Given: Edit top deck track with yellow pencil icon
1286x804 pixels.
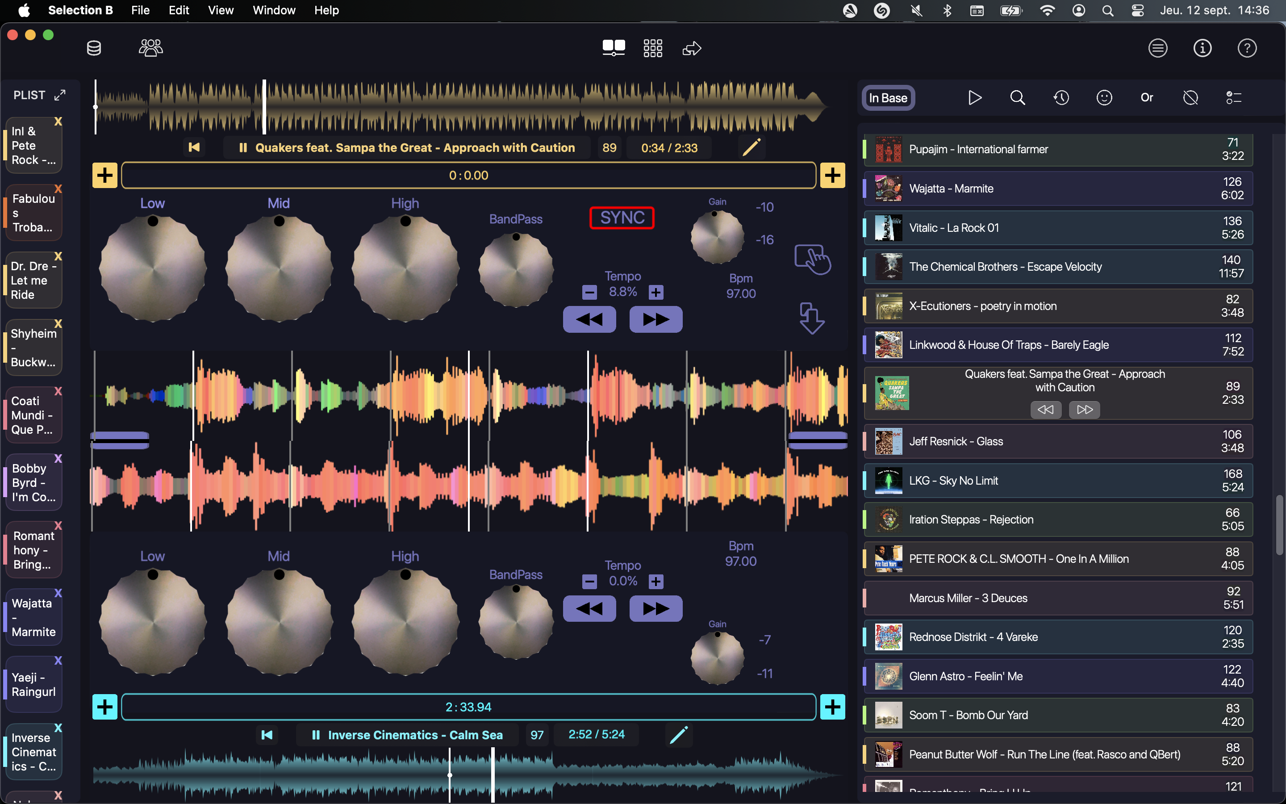Looking at the screenshot, I should [x=752, y=147].
